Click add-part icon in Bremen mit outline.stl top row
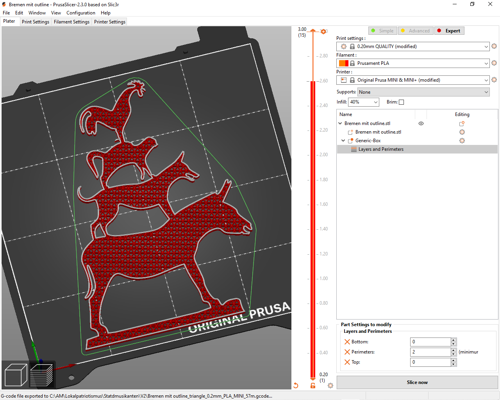 pos(462,123)
